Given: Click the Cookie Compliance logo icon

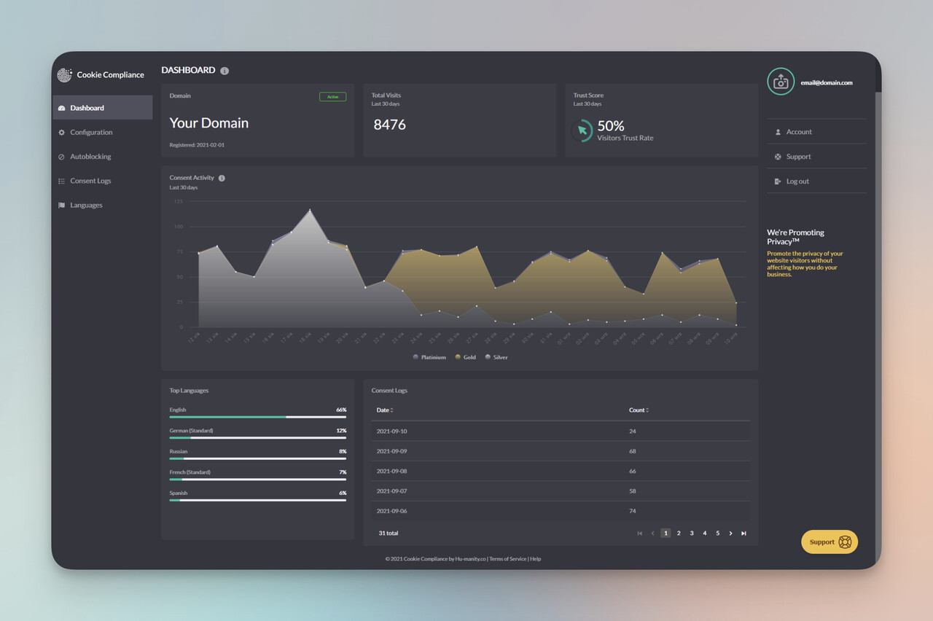Looking at the screenshot, I should 64,74.
